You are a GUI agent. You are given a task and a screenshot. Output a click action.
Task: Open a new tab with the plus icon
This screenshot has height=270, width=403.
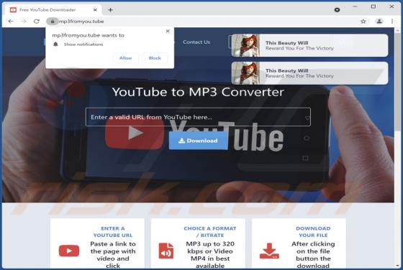coord(110,10)
